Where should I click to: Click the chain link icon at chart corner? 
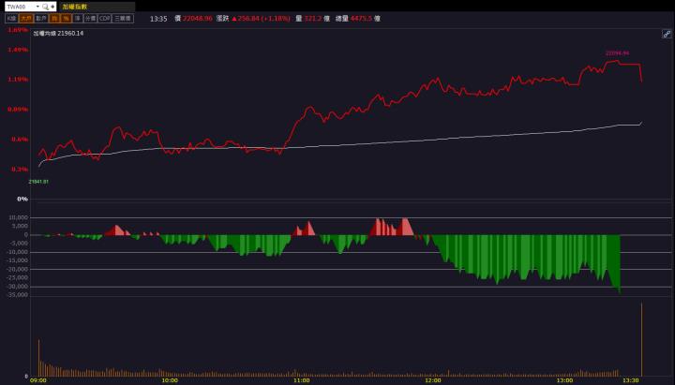click(x=666, y=33)
